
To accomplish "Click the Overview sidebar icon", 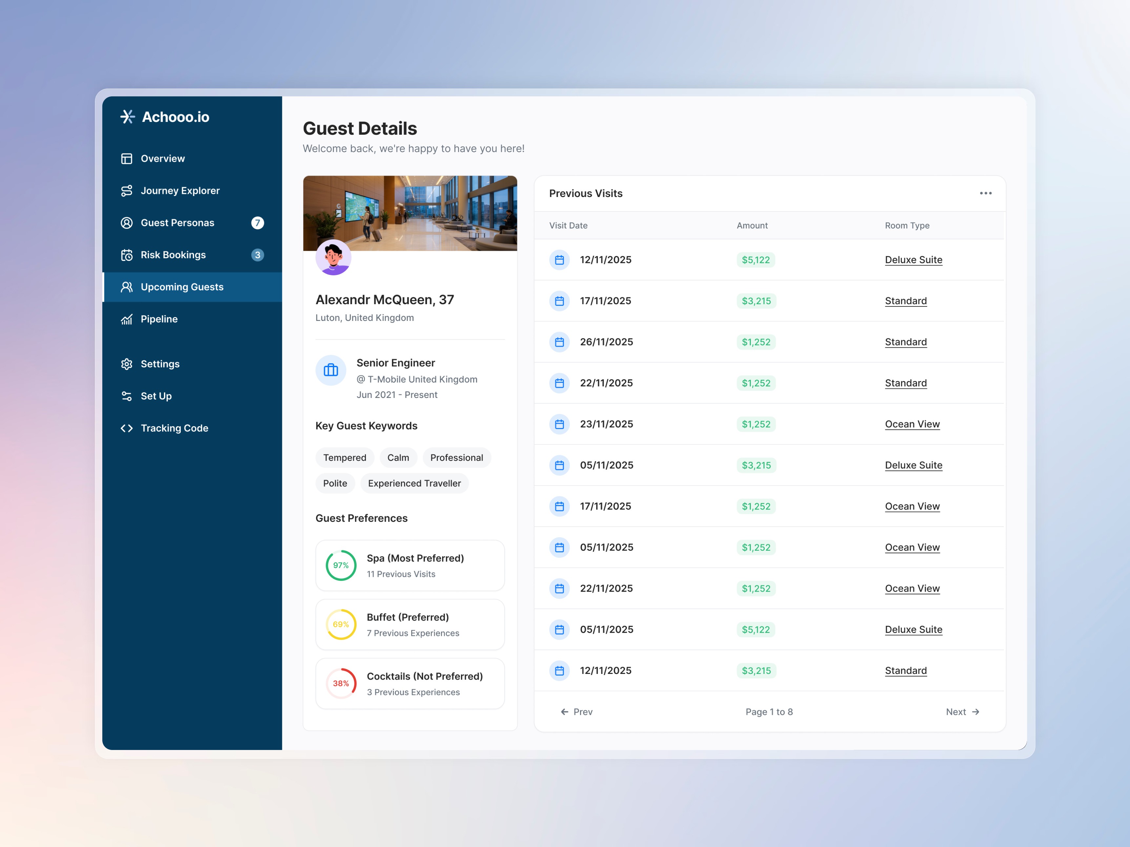I will point(127,159).
